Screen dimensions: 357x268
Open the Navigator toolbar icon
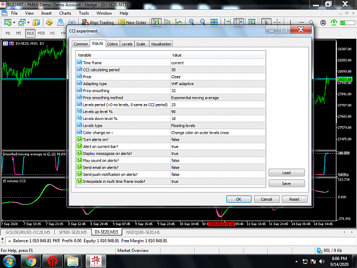pos(61,22)
